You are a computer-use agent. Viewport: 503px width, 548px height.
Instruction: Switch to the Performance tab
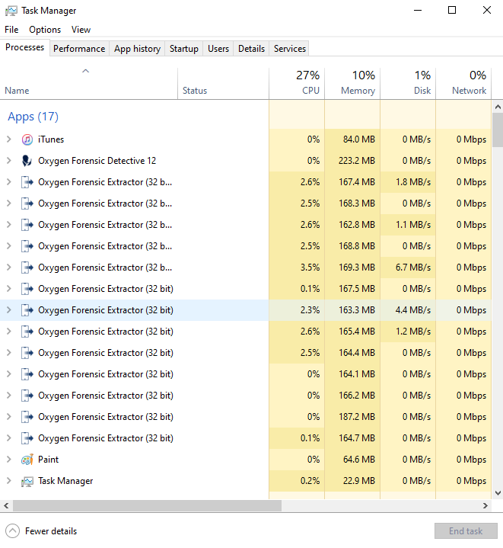pyautogui.click(x=79, y=49)
